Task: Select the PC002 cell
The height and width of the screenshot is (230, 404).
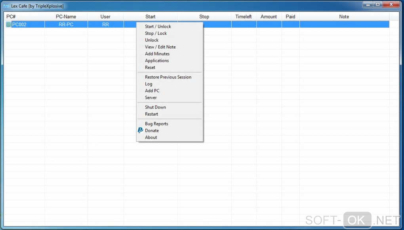Action: point(25,25)
